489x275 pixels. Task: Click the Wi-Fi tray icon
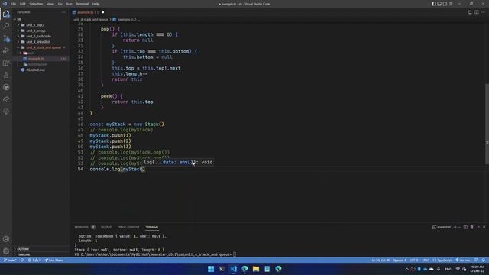pyautogui.click(x=458, y=269)
